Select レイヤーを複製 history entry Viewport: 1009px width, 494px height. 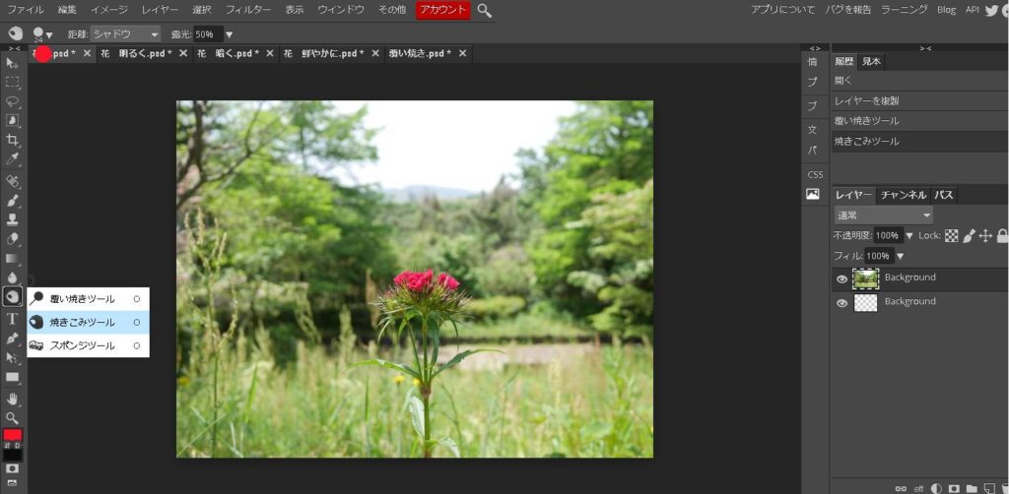tap(866, 100)
